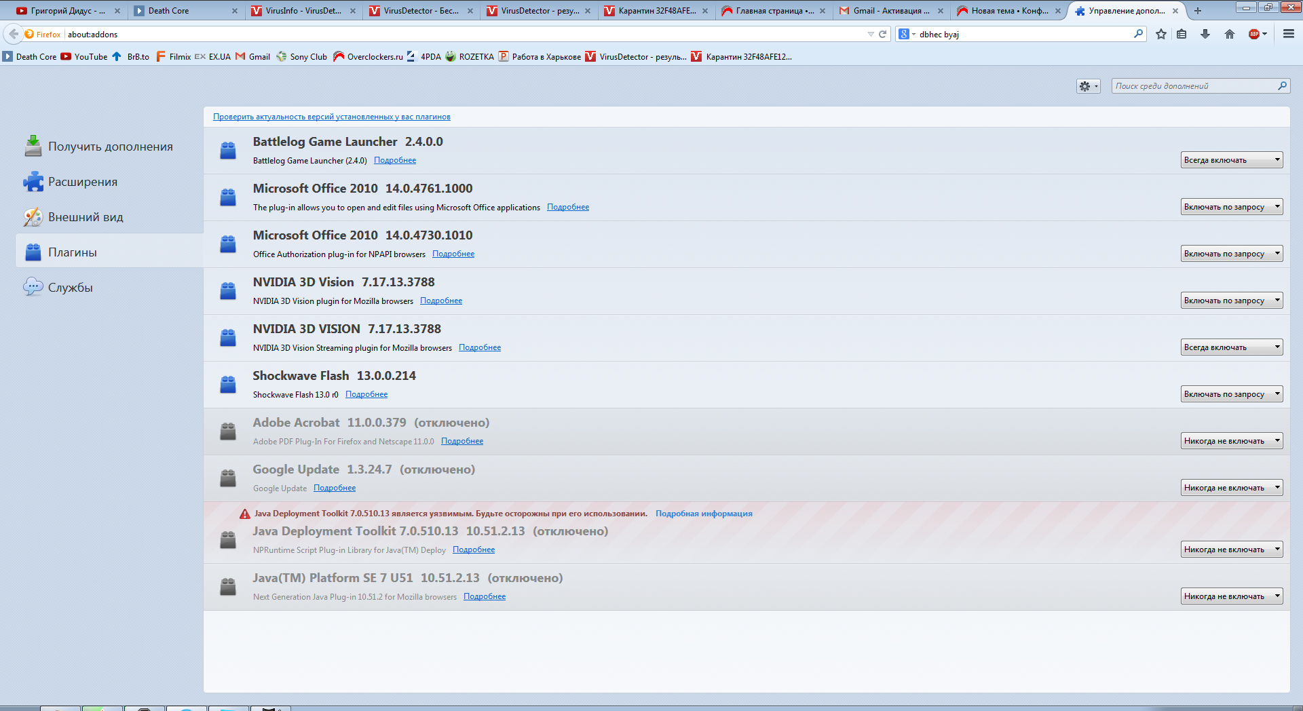This screenshot has height=711, width=1303.
Task: Switch to the Death Core tab
Action: [185, 11]
